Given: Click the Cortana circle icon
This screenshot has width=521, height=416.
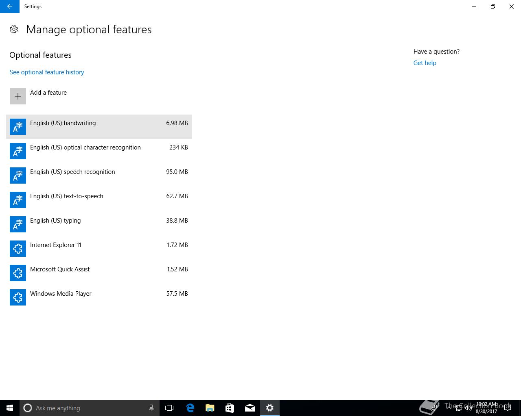Looking at the screenshot, I should coord(28,408).
